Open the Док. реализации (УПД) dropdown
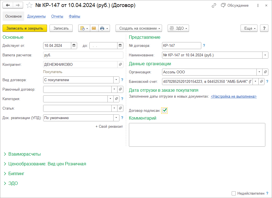272x198 pixels. 116,118
